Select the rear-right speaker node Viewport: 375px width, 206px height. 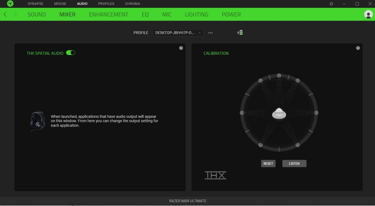point(297,145)
